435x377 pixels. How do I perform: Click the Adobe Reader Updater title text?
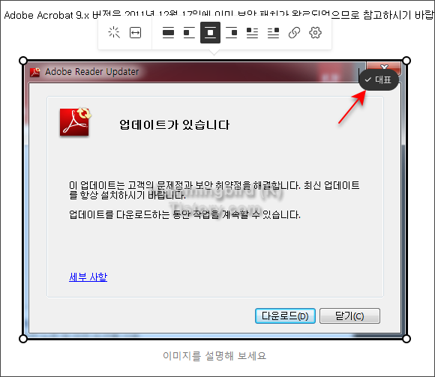click(91, 72)
